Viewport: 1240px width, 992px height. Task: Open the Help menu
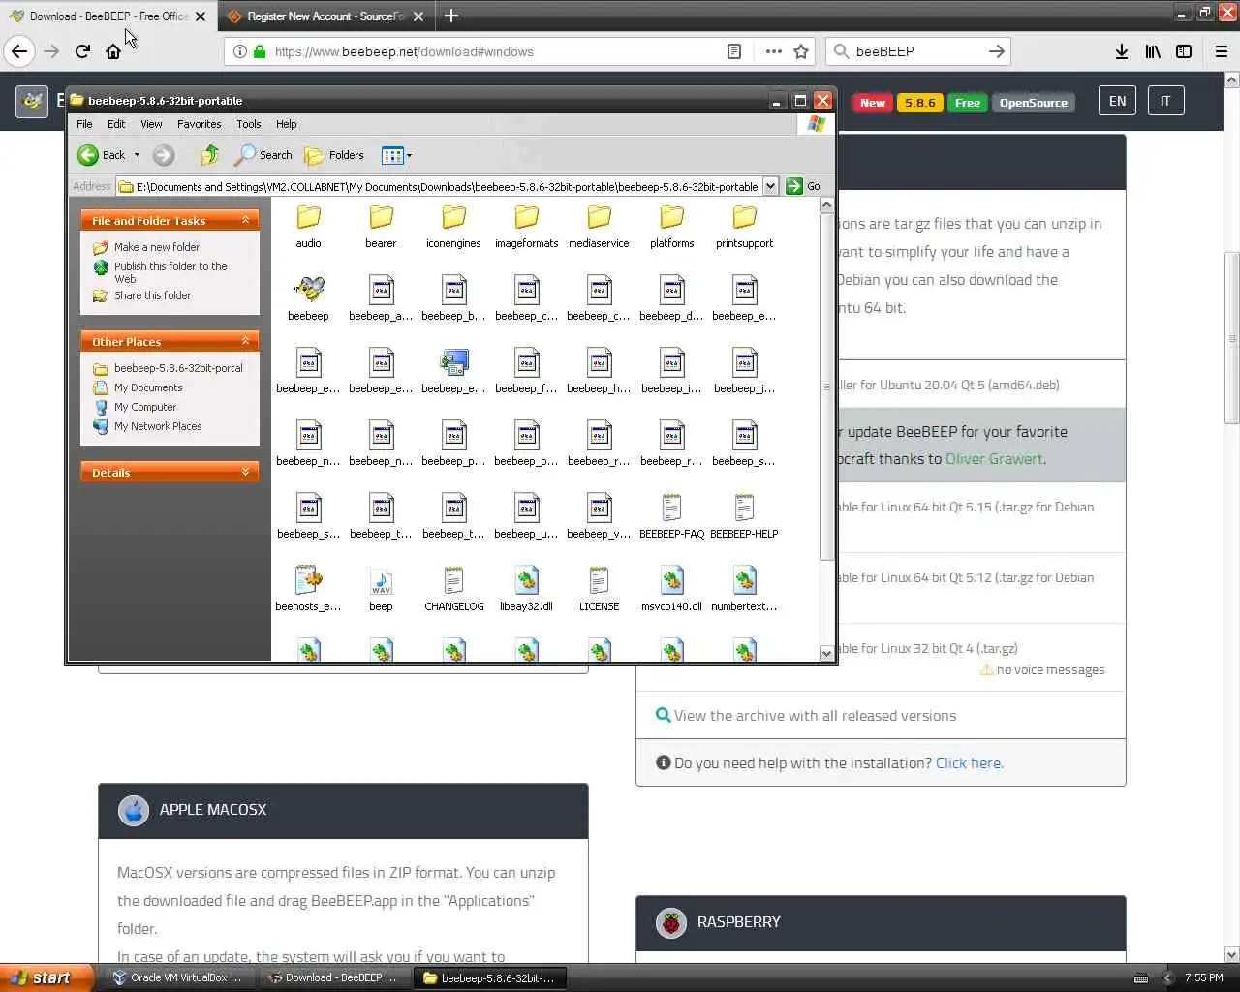click(x=286, y=124)
